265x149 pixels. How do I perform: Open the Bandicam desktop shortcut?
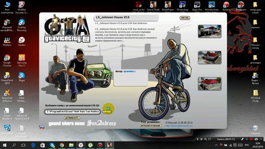point(241,6)
